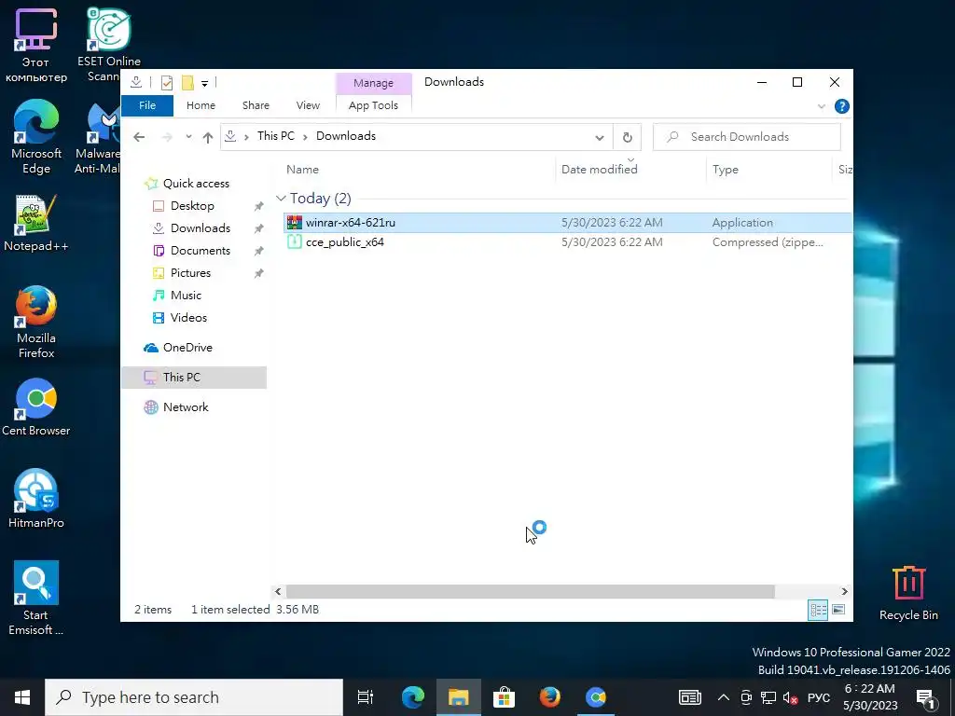The height and width of the screenshot is (716, 955).
Task: Open the Home ribbon tab
Action: click(201, 106)
